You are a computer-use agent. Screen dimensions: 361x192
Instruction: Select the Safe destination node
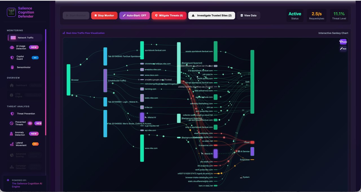252,82
